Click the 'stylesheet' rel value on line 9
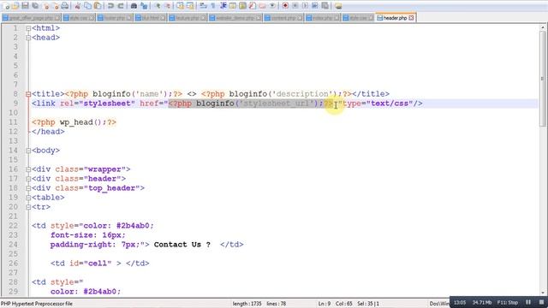Image resolution: width=548 pixels, height=308 pixels. [x=107, y=104]
